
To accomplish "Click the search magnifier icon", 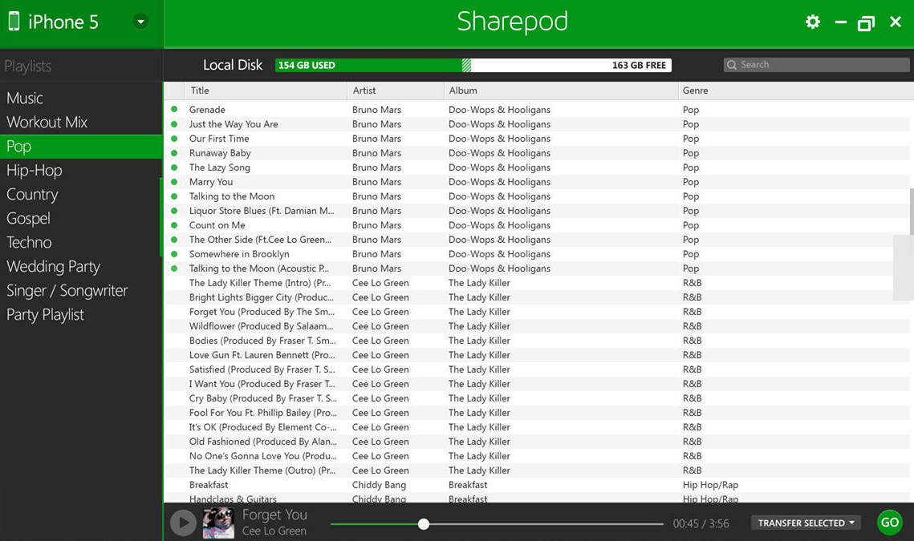I will (x=732, y=65).
